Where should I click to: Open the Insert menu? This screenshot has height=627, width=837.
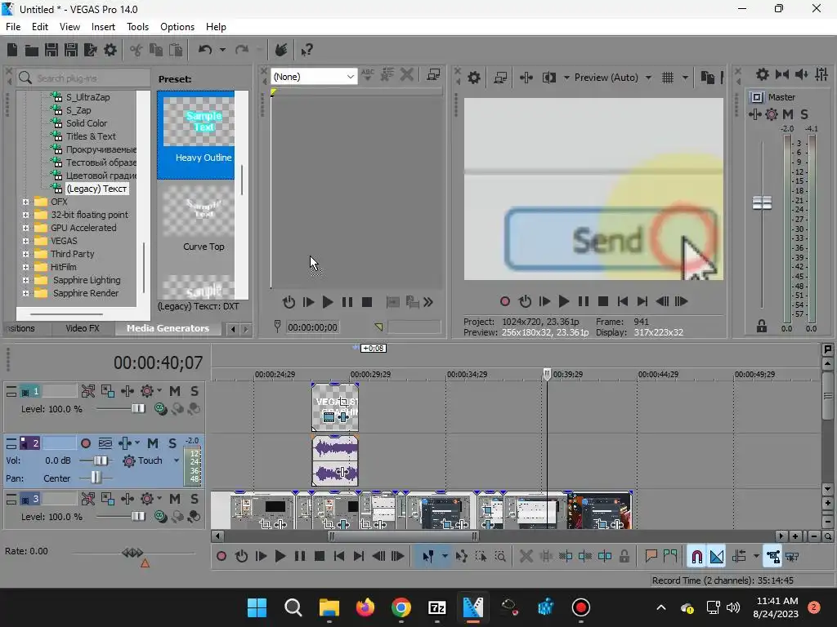click(x=103, y=27)
